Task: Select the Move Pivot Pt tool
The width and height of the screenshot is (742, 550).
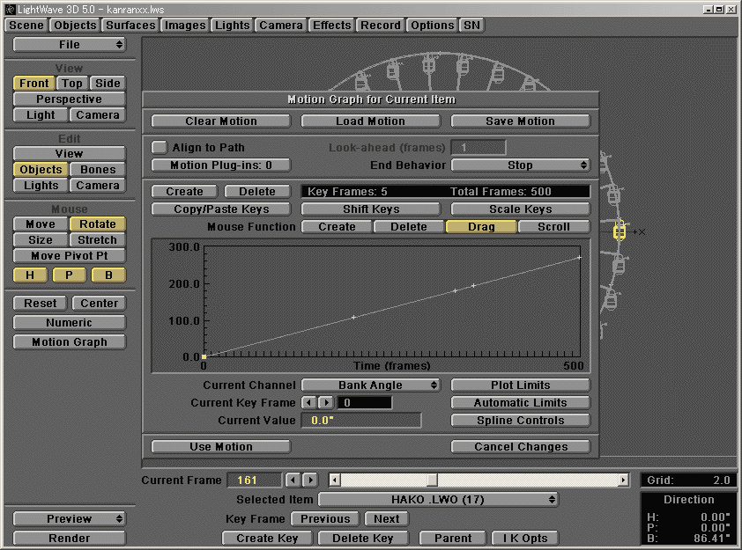Action: [69, 255]
